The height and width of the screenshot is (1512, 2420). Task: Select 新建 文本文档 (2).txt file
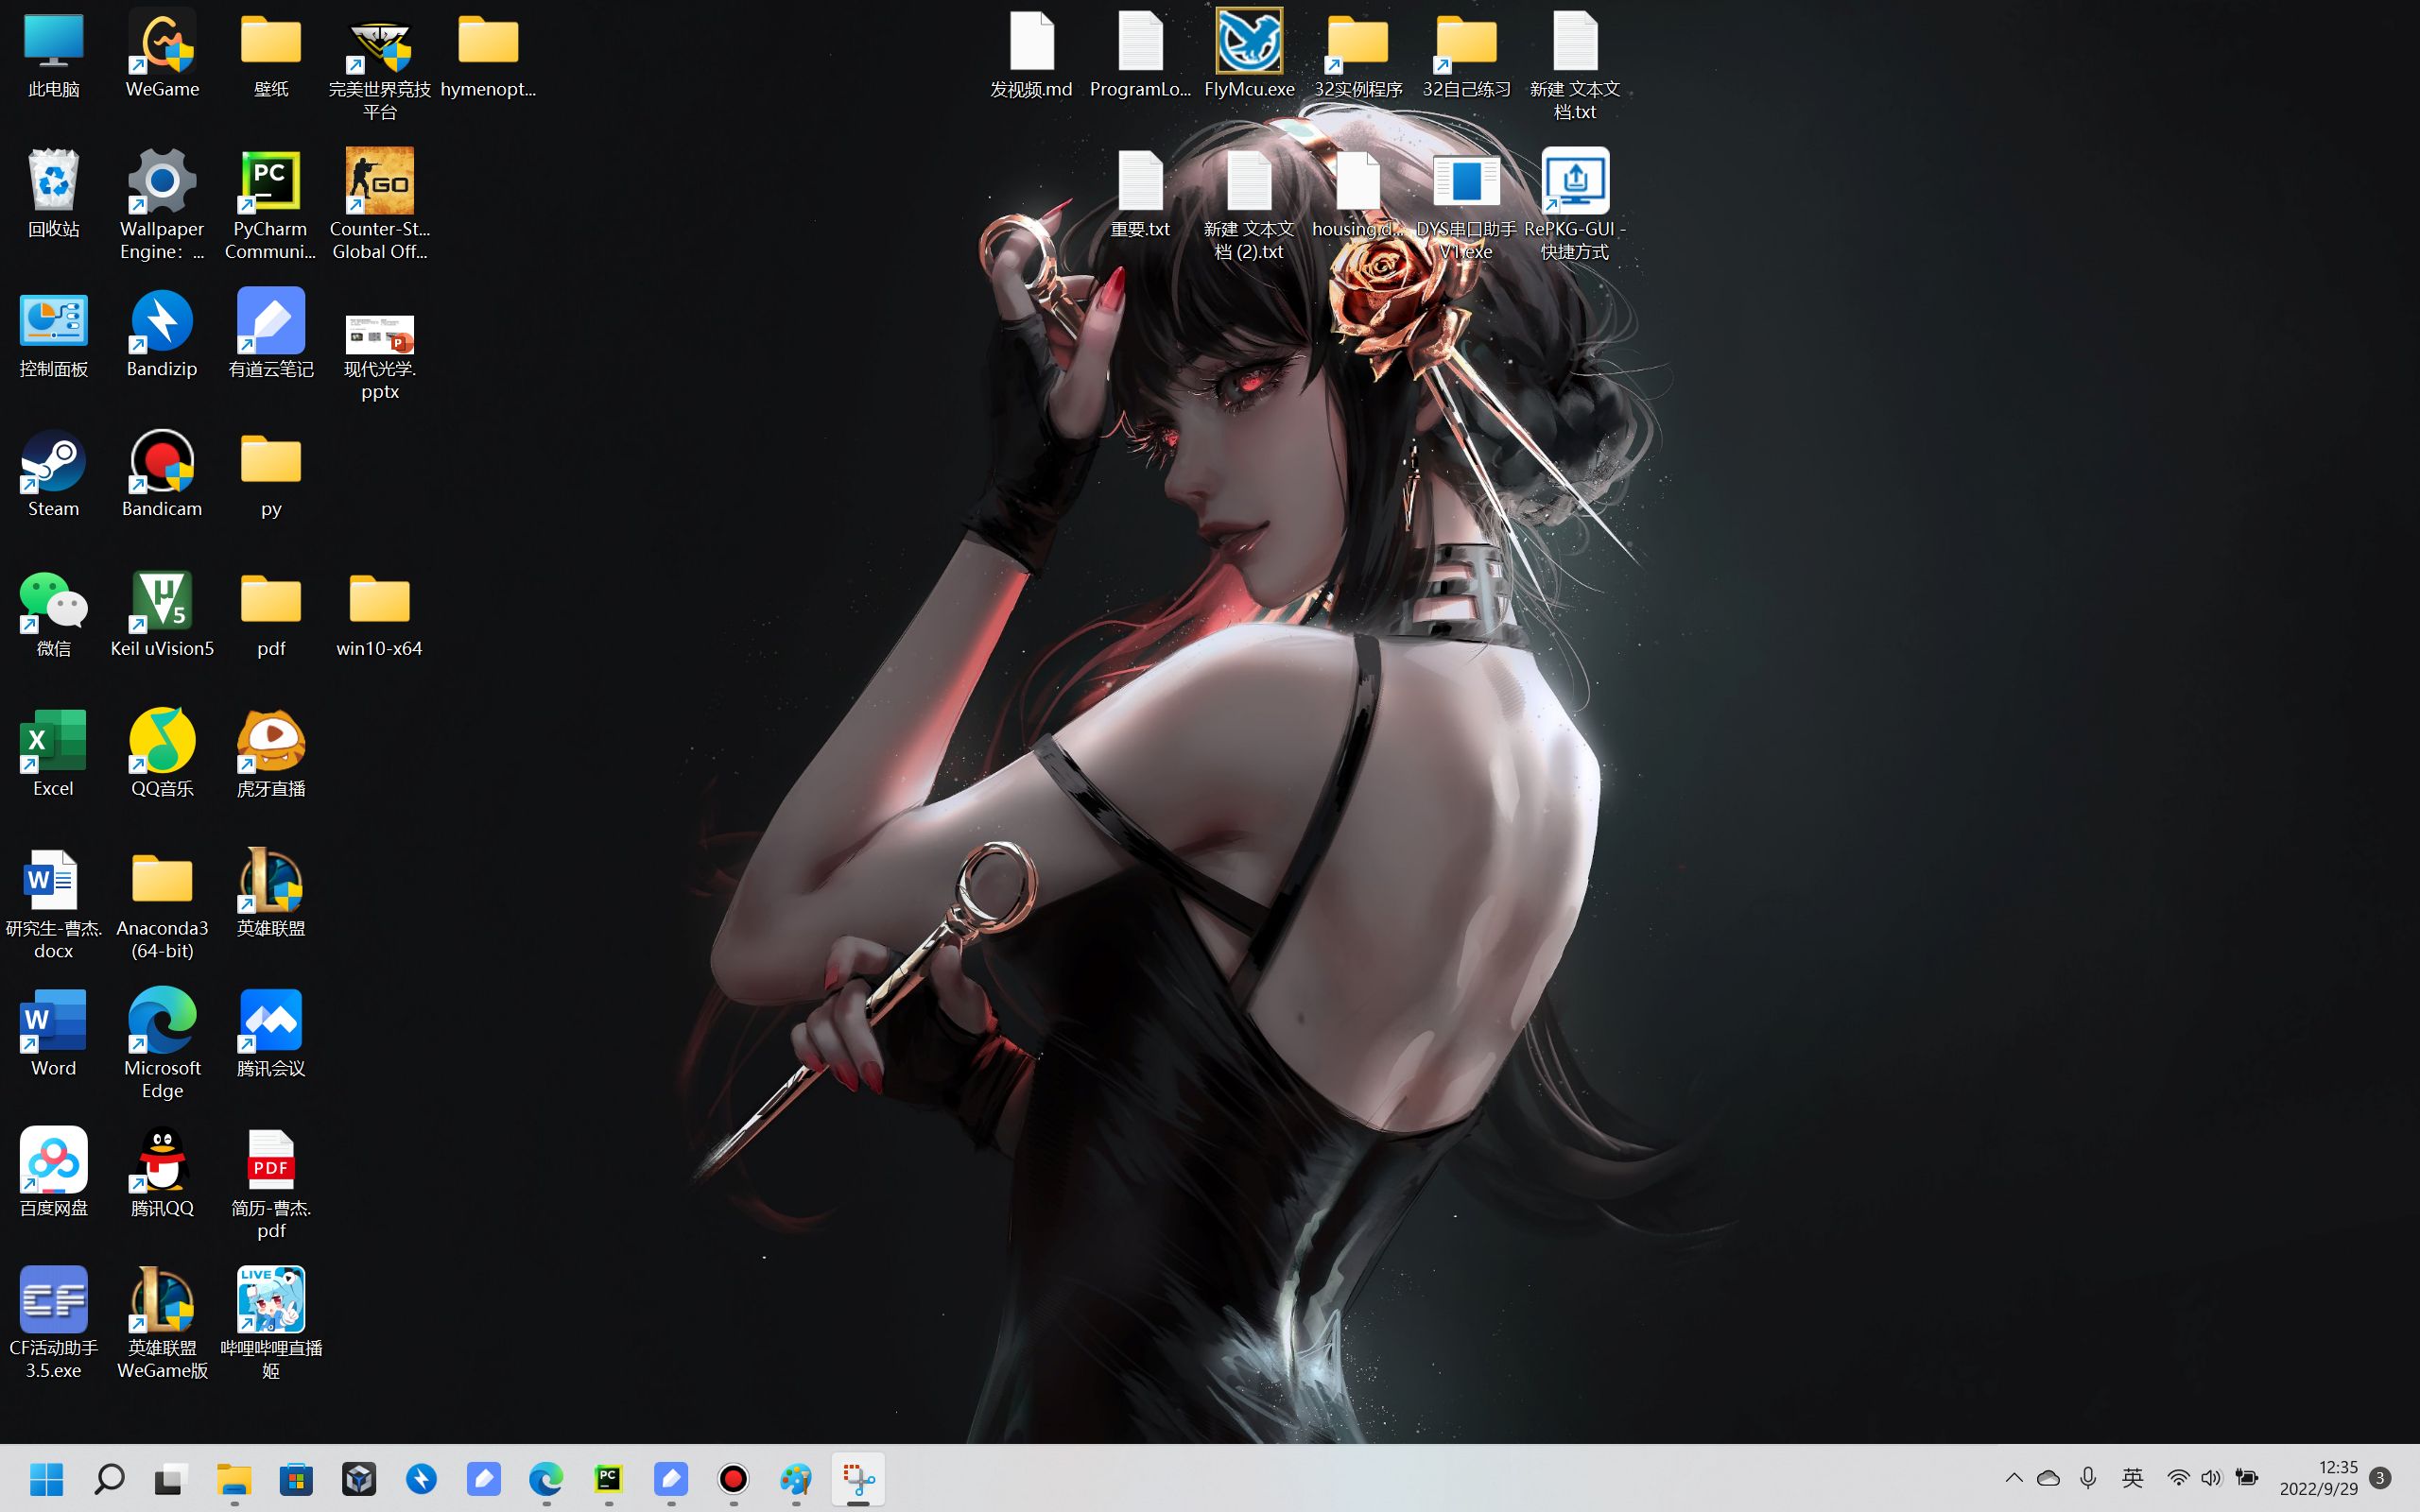tap(1249, 206)
